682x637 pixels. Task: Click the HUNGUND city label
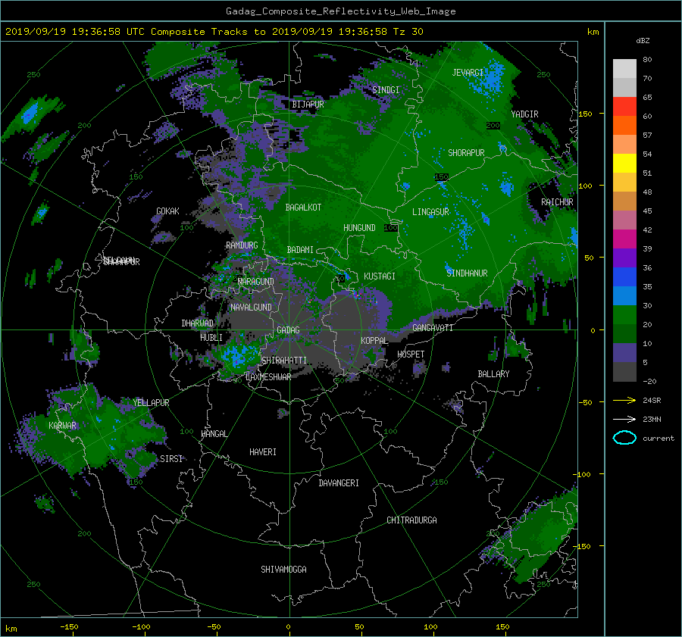[x=359, y=228]
